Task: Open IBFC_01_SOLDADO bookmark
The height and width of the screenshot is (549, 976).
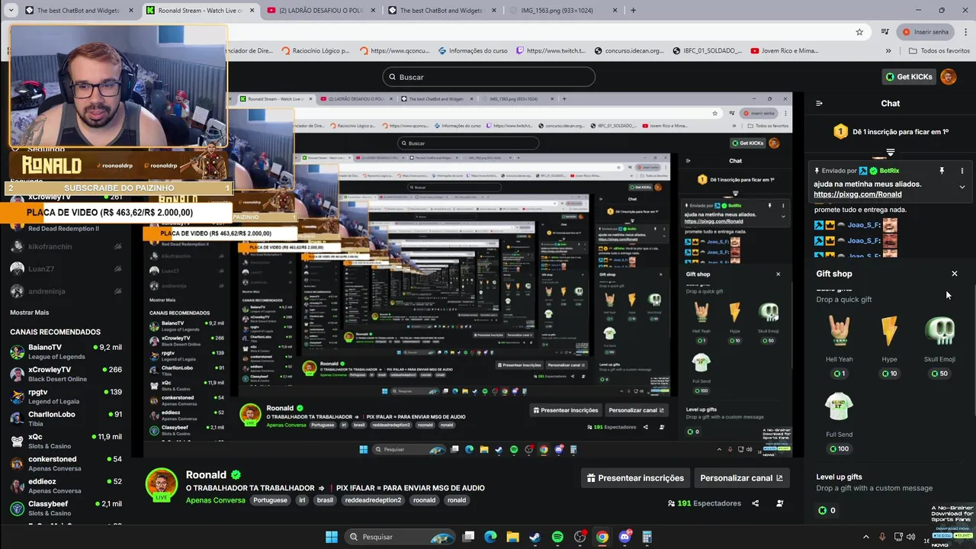Action: point(707,51)
